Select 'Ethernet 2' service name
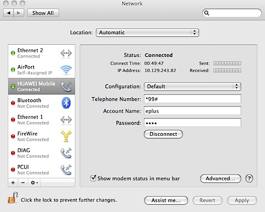Screen dimensions: 265x212 click(30, 50)
